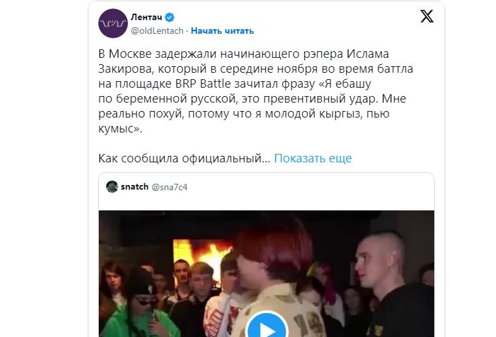Click the fire screen in the video background

point(202,256)
